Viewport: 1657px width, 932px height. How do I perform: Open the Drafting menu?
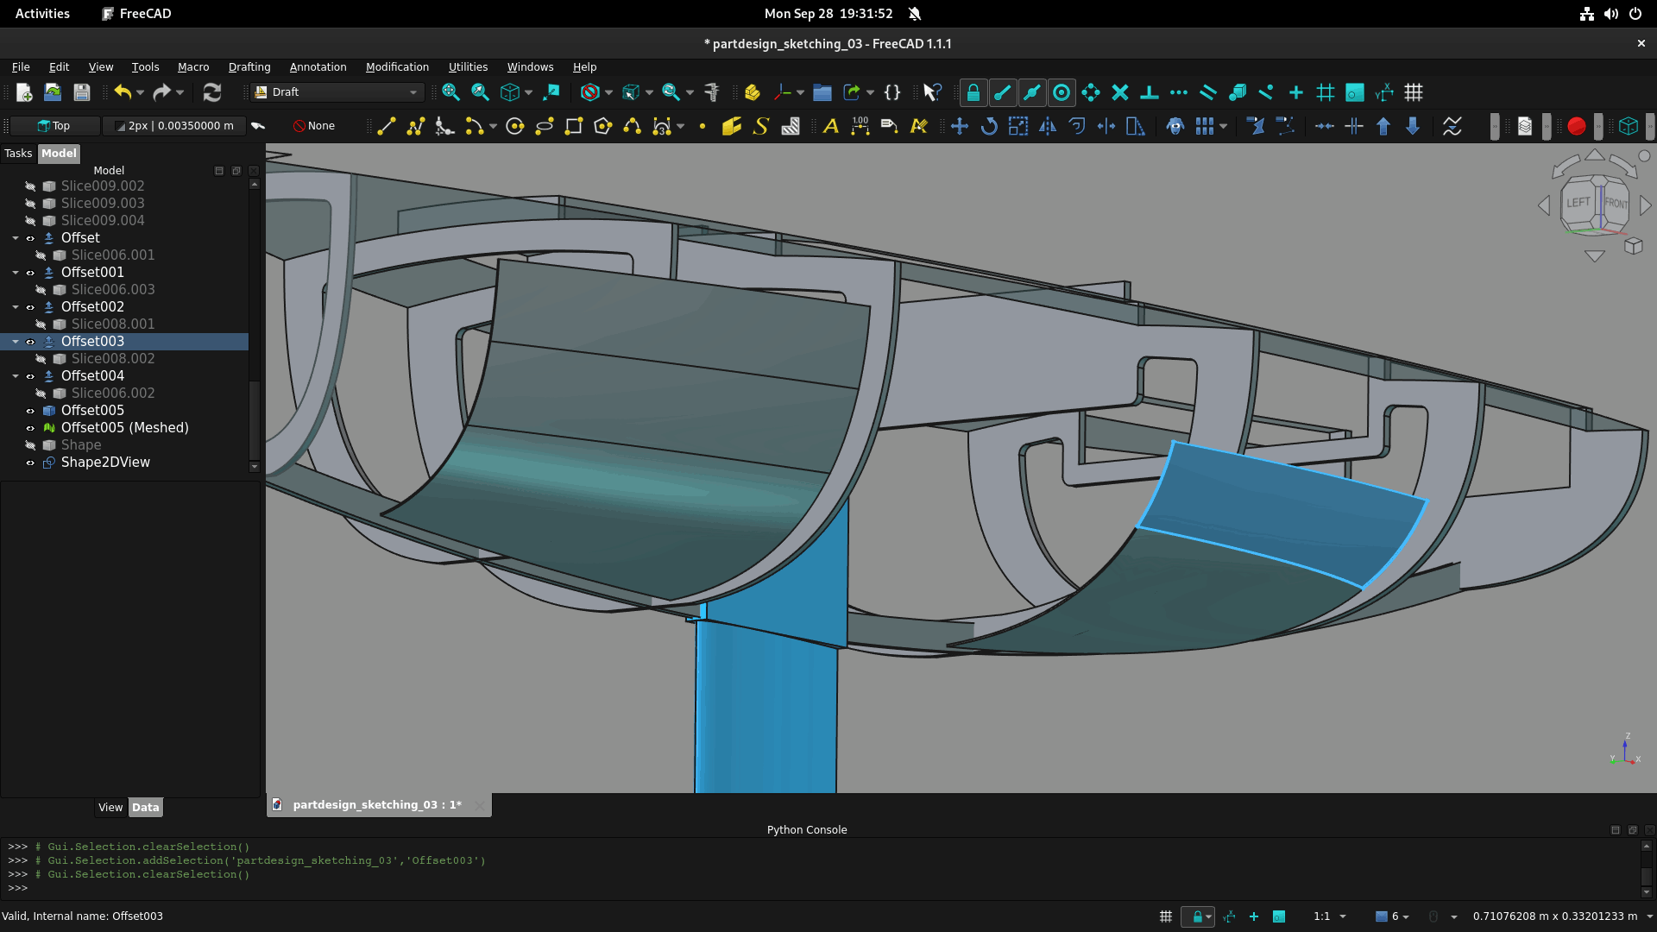click(x=249, y=67)
